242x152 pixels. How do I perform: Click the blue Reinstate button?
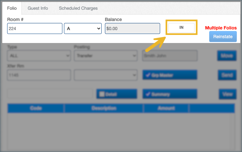point(223,37)
